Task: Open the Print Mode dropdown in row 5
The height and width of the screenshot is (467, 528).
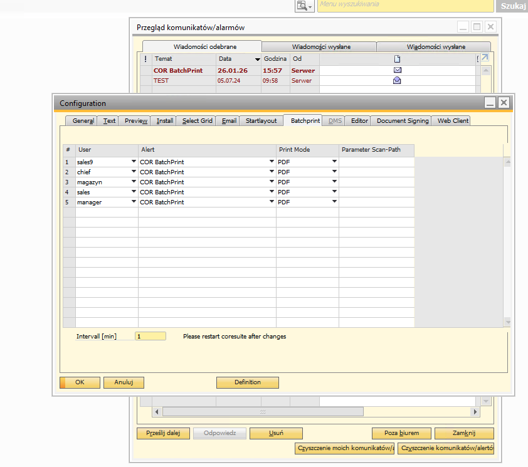Action: pos(334,202)
